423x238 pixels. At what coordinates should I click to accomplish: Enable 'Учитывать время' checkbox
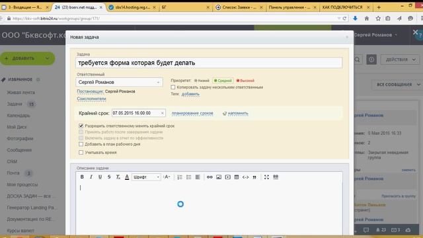click(81, 153)
